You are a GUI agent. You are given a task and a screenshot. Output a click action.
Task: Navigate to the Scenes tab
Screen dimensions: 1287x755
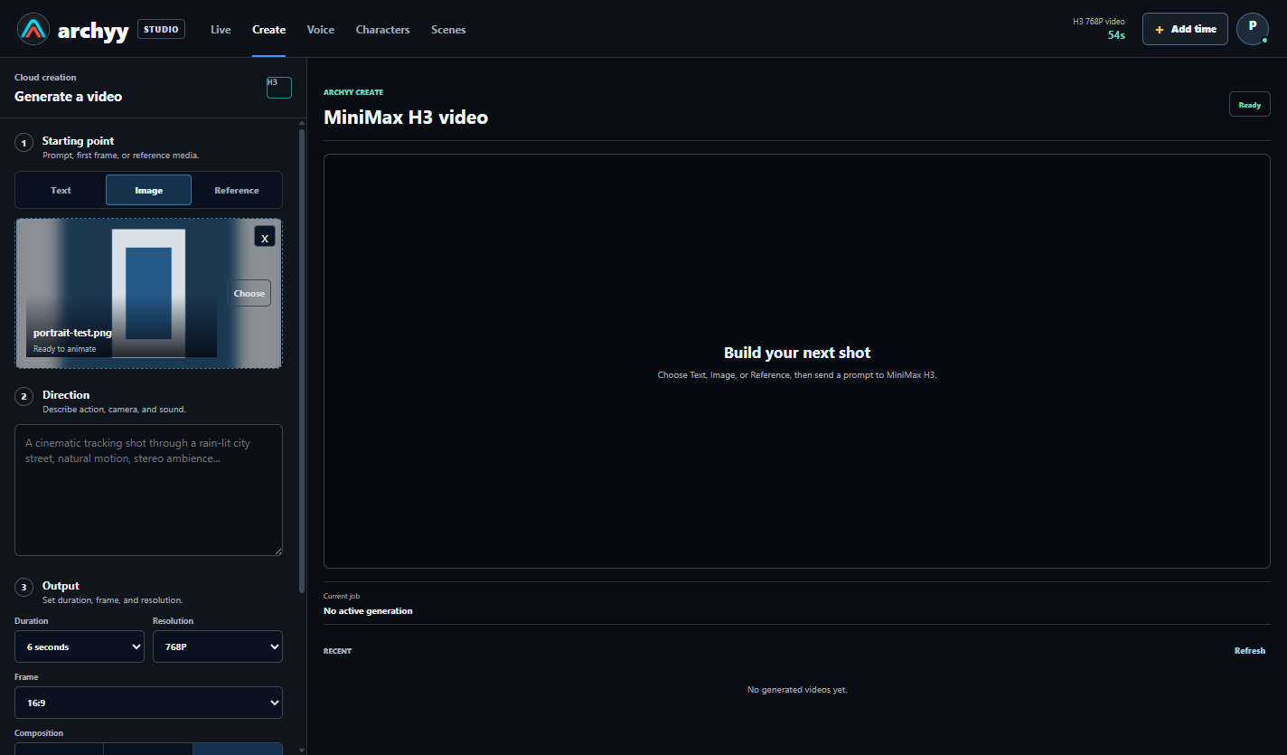coord(448,30)
